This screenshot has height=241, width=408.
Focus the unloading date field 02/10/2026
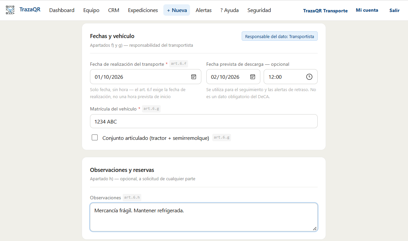pos(233,77)
